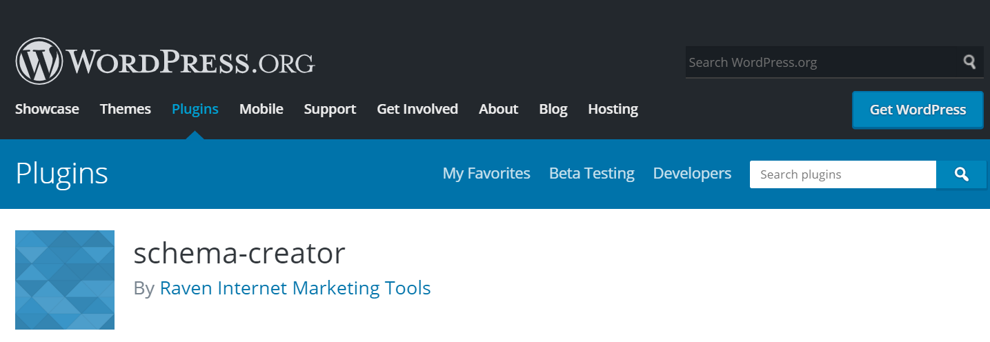This screenshot has width=990, height=342.
Task: Click the schema-creator plugin title
Action: [x=239, y=254]
